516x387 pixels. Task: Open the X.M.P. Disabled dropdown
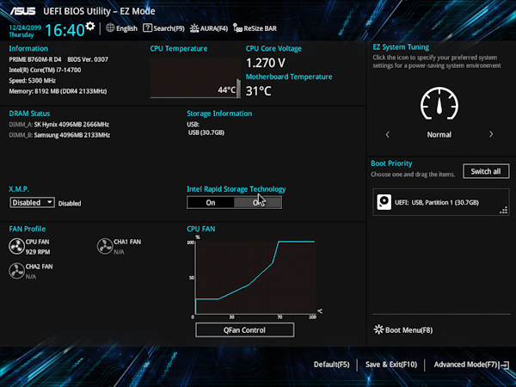pyautogui.click(x=33, y=203)
